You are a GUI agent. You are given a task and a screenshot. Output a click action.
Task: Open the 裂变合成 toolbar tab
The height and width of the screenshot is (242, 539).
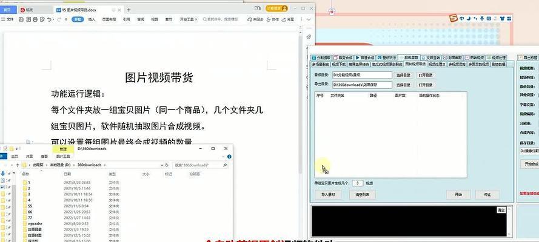(343, 58)
